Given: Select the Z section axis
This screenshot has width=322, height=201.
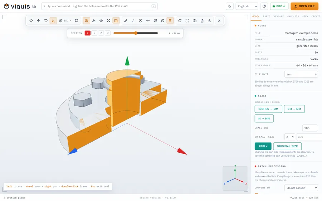Looking at the screenshot, I should click(x=101, y=33).
